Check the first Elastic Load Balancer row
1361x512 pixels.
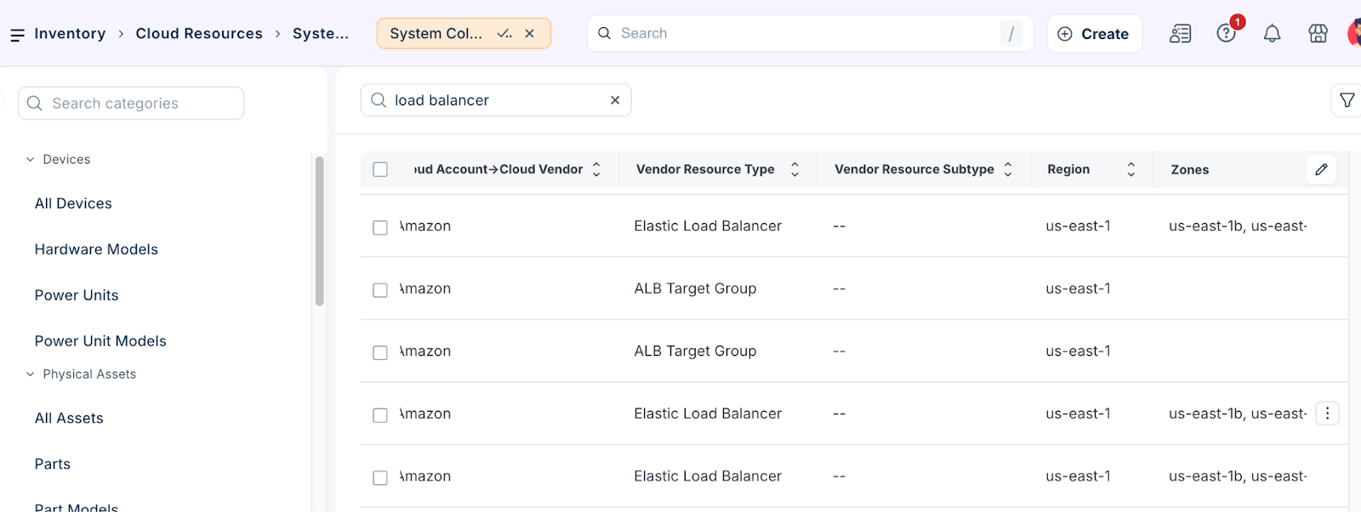point(380,228)
